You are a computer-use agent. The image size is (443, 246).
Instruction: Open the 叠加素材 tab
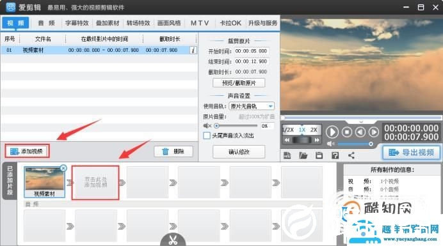108,23
